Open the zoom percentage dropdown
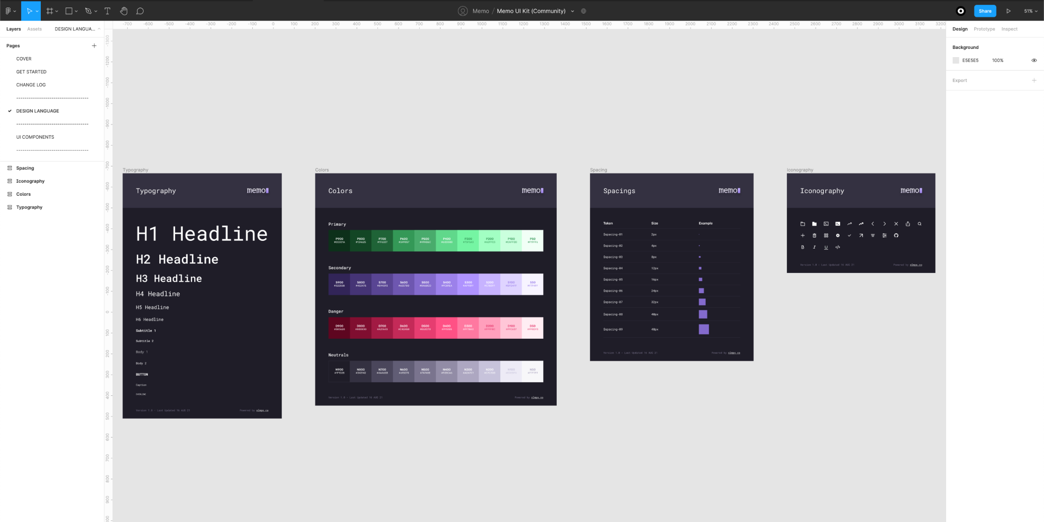This screenshot has width=1044, height=522. pyautogui.click(x=1030, y=11)
